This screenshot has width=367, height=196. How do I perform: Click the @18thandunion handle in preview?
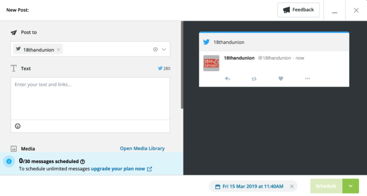(x=274, y=58)
